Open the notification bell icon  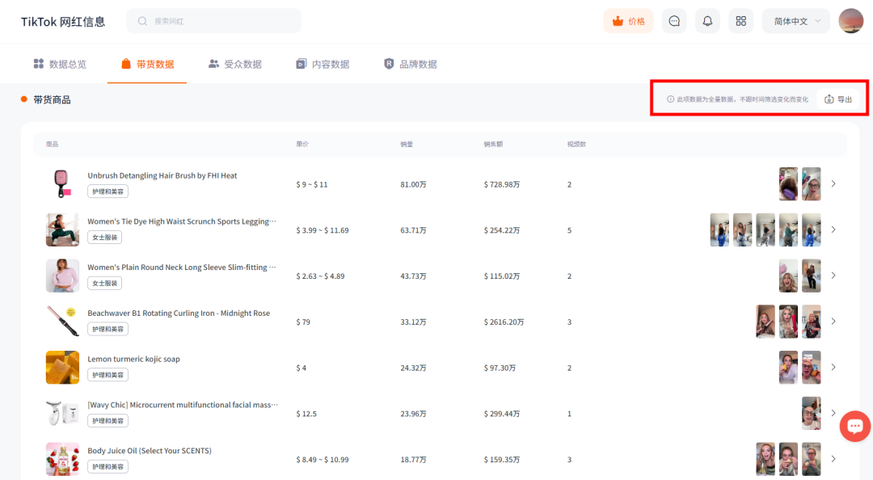click(x=707, y=21)
